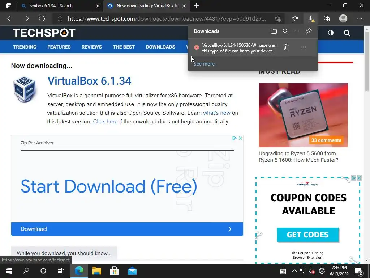Open the FEATURES nav item
This screenshot has width=370, height=278.
pos(59,47)
